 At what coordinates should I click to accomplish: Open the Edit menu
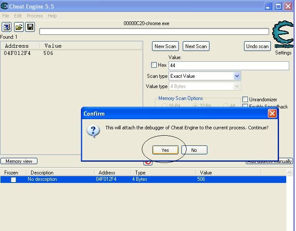pos(18,16)
